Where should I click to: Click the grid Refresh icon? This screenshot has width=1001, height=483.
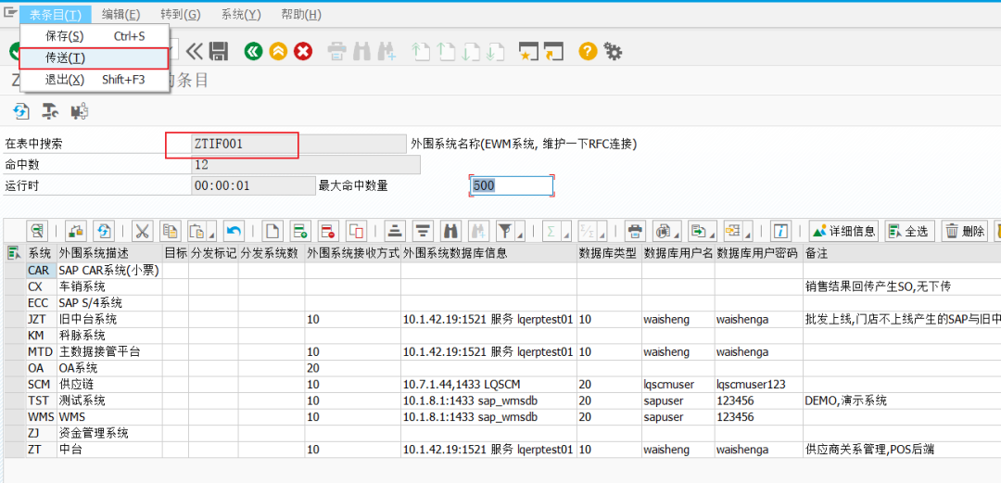point(103,231)
